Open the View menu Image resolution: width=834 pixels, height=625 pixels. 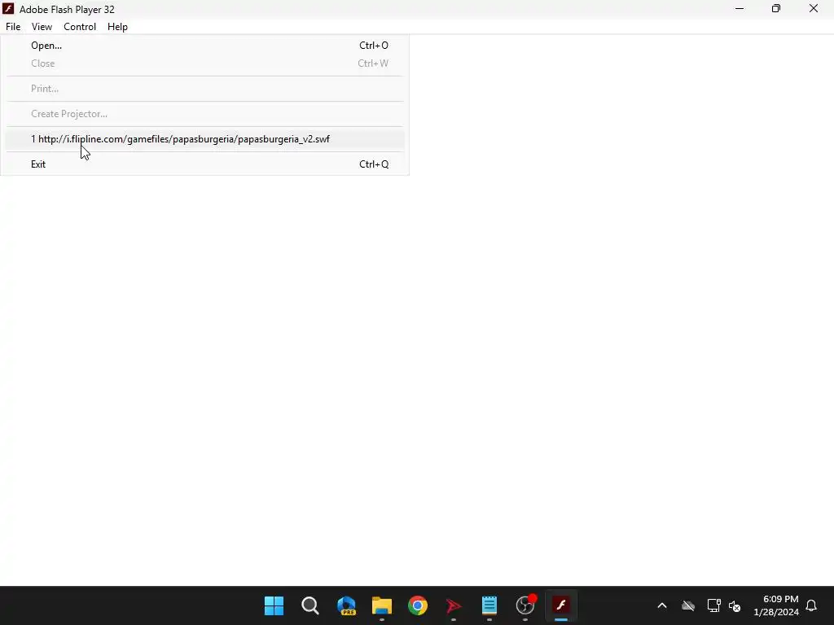(x=42, y=27)
